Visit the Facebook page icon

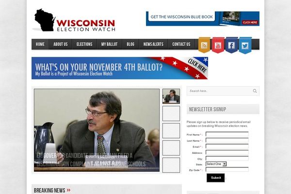[231, 45]
